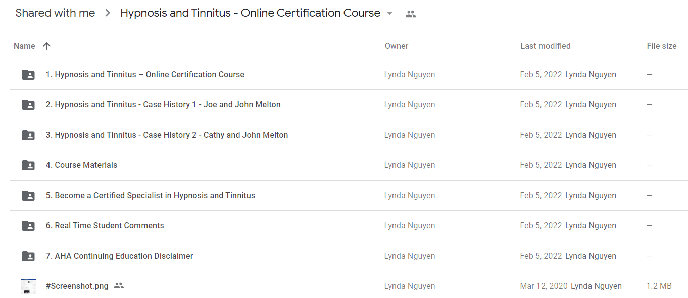Screen dimensions: 688x298
Task: Click the File size column header
Action: coord(662,46)
